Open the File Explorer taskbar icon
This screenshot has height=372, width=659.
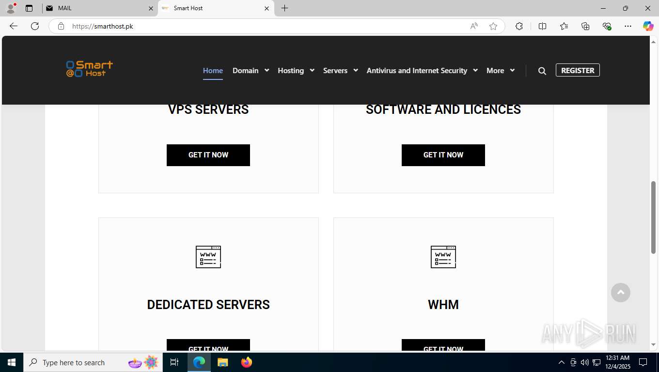(x=222, y=362)
